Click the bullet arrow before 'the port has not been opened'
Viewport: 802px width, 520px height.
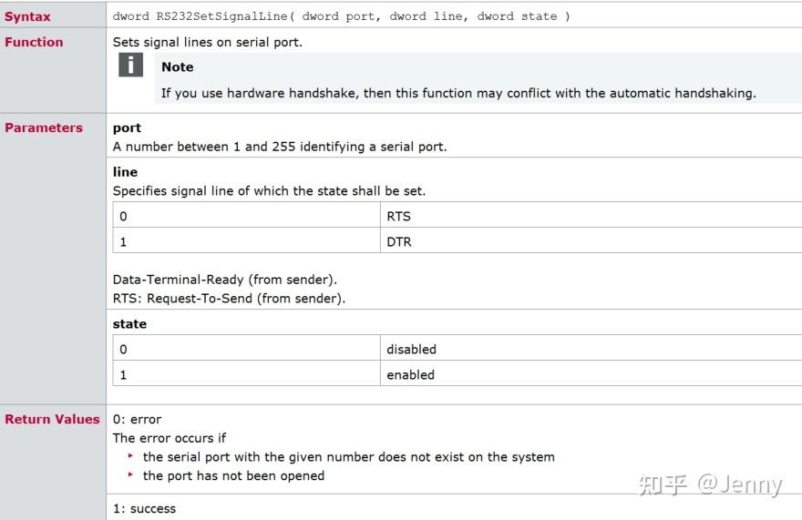click(x=131, y=474)
